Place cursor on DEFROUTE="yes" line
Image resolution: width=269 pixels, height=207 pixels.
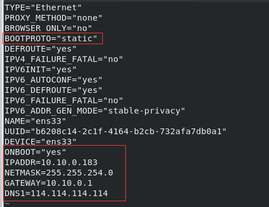tap(40, 49)
